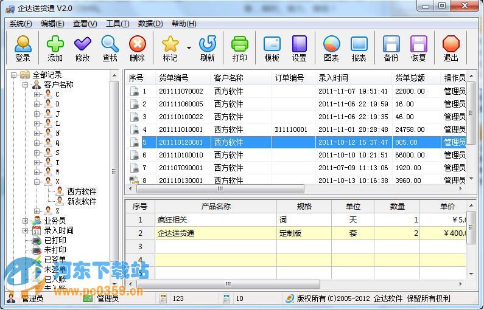Sort by the 客户名称 column header

click(240, 78)
